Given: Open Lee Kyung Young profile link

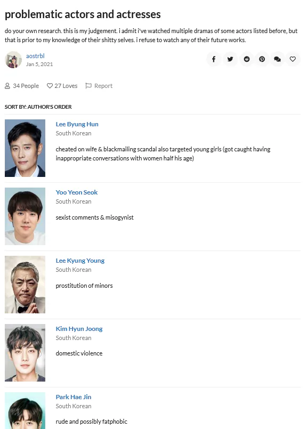Looking at the screenshot, I should (80, 261).
